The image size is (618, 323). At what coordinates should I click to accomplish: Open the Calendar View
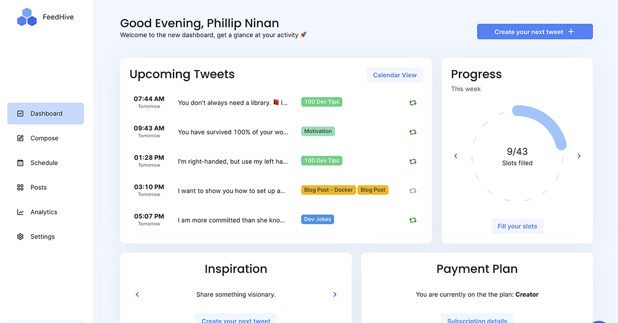[x=394, y=75]
